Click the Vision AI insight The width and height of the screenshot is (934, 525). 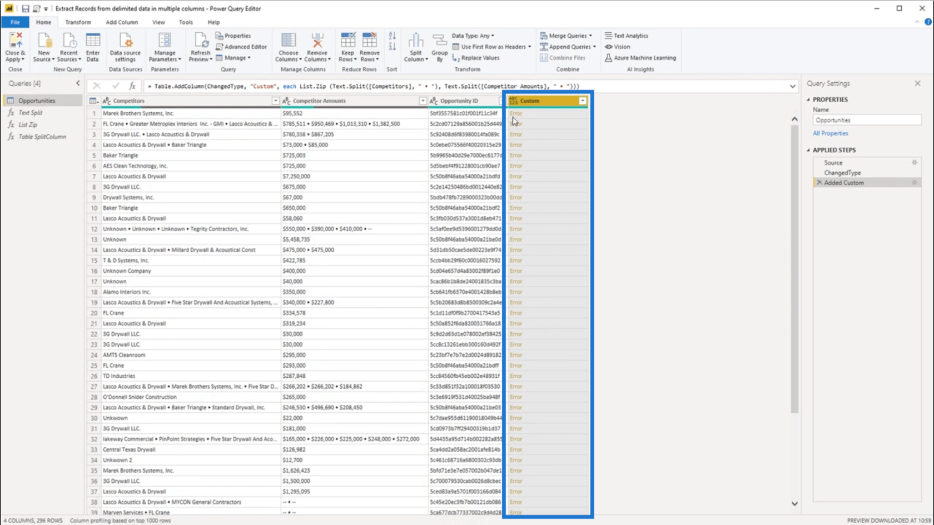(618, 47)
